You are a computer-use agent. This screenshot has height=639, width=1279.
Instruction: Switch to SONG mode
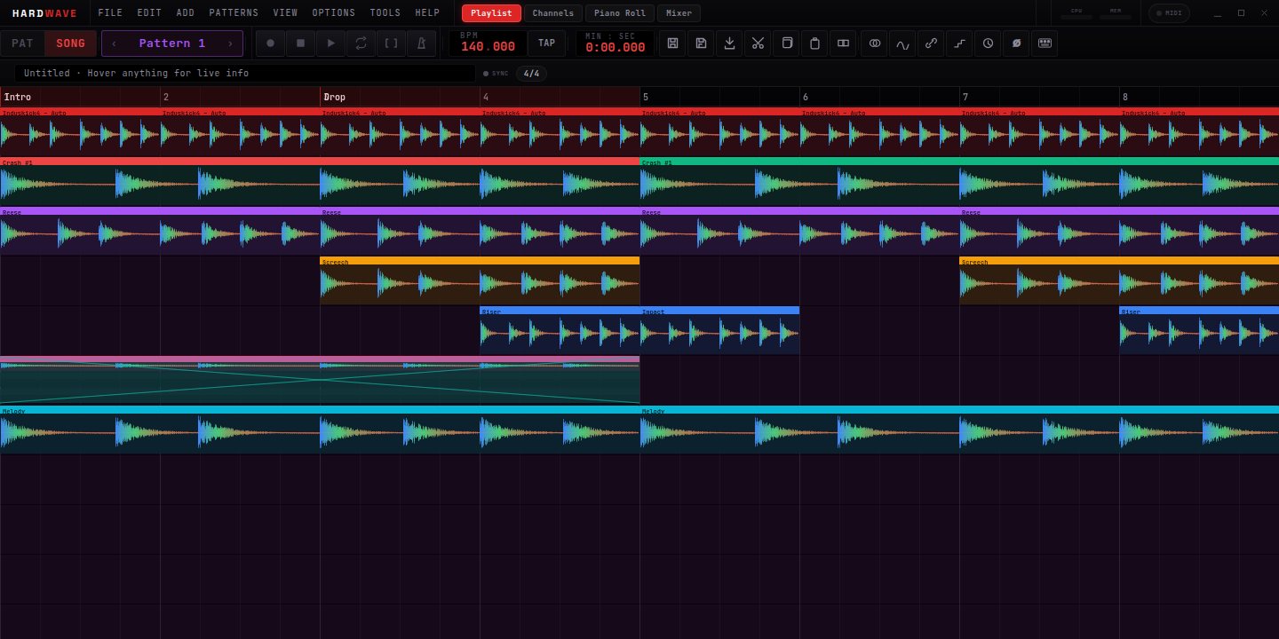click(x=71, y=43)
